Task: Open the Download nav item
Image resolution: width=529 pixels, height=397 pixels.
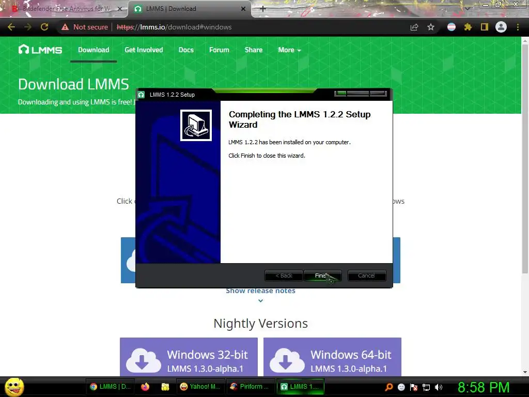Action: coord(94,50)
